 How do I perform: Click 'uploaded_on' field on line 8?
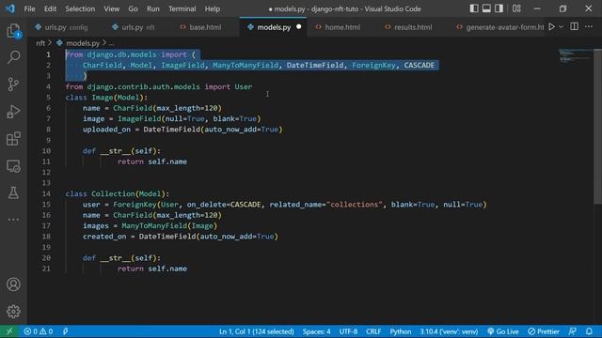coord(106,130)
